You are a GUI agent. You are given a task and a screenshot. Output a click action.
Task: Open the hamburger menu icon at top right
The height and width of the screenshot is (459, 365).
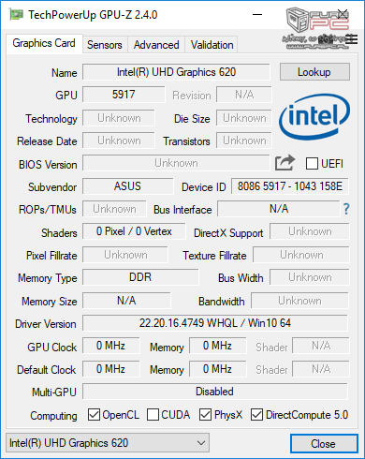tap(351, 39)
